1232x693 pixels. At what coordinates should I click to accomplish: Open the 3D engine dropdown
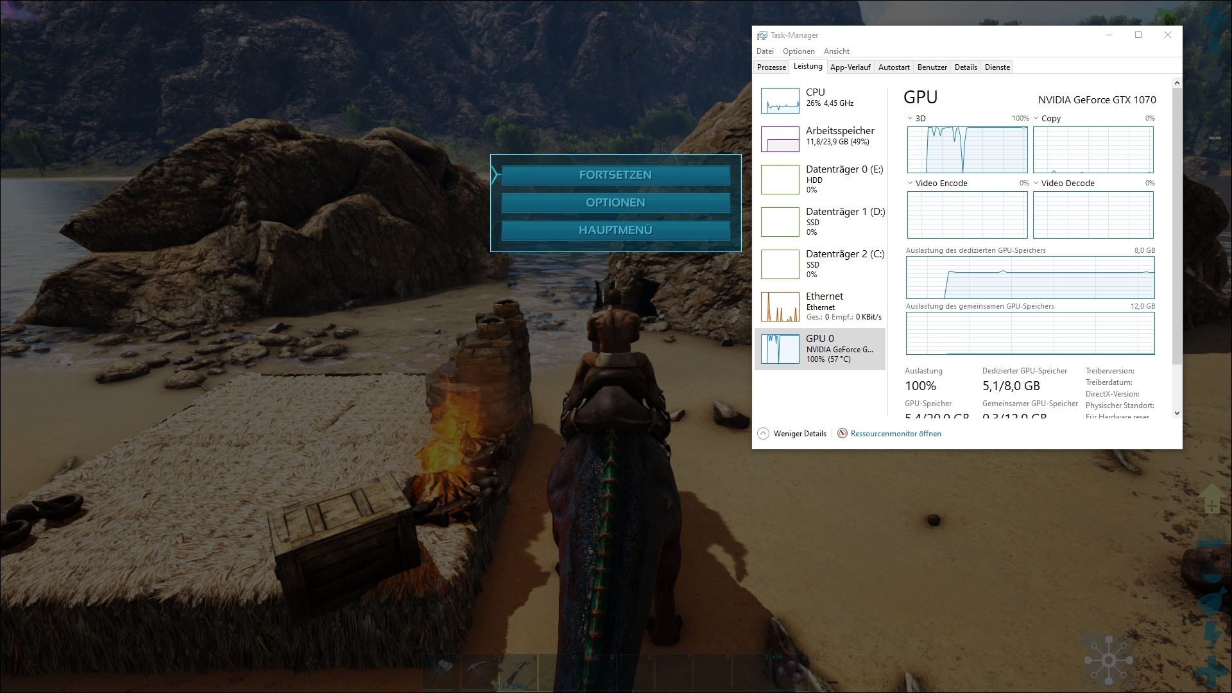[911, 118]
